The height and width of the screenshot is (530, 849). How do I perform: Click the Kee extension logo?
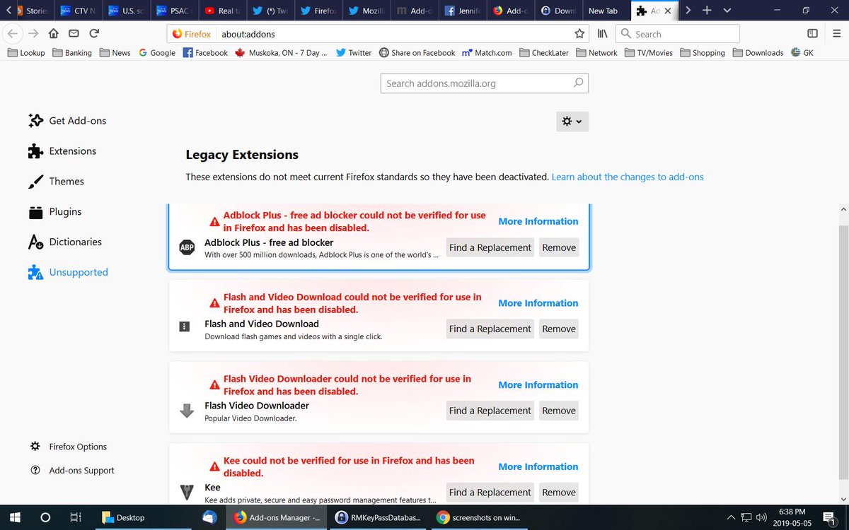click(187, 493)
